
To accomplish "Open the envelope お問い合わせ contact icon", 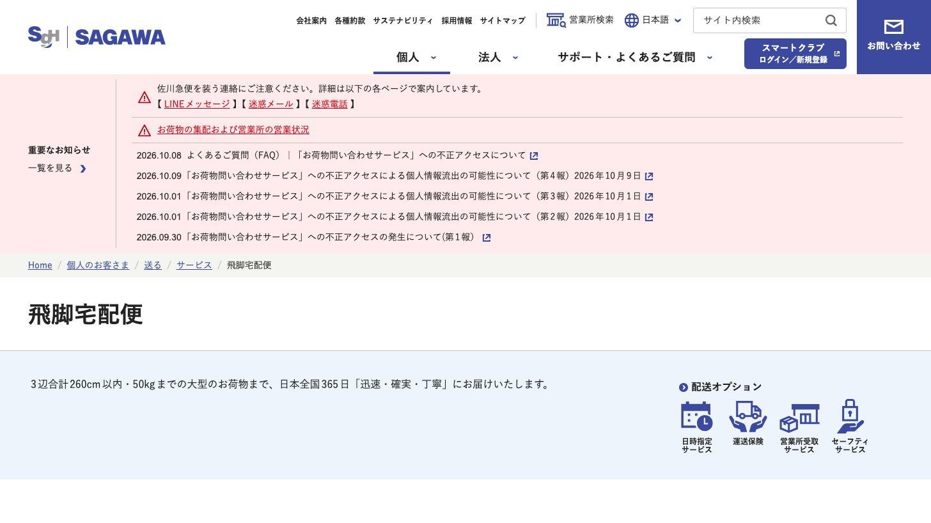I will click(893, 27).
